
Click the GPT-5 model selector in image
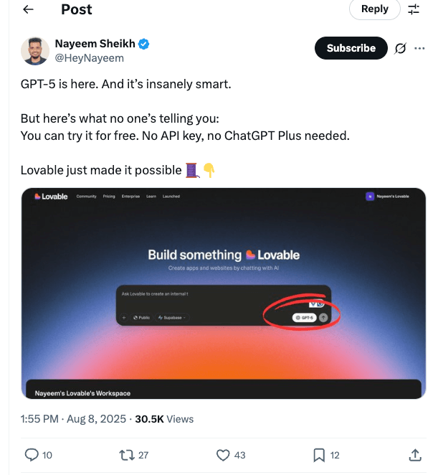tap(304, 316)
